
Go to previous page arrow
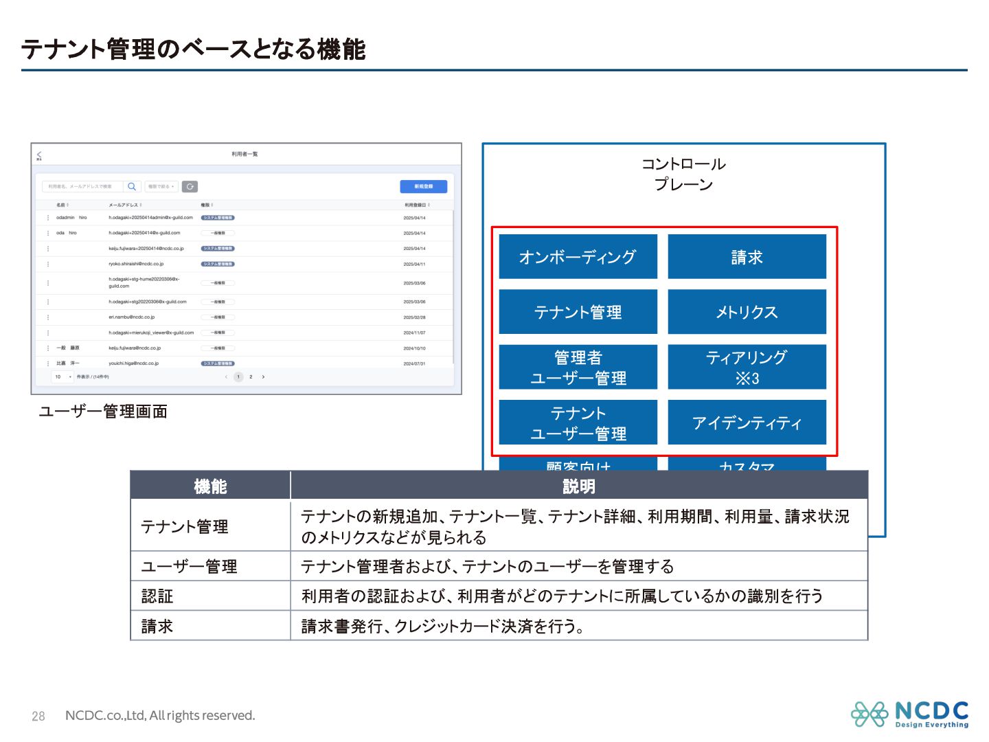pos(226,377)
